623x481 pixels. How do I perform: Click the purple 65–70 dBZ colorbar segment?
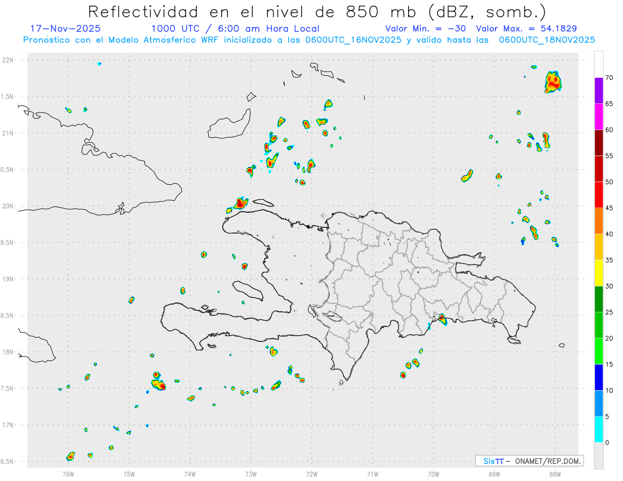tap(599, 91)
